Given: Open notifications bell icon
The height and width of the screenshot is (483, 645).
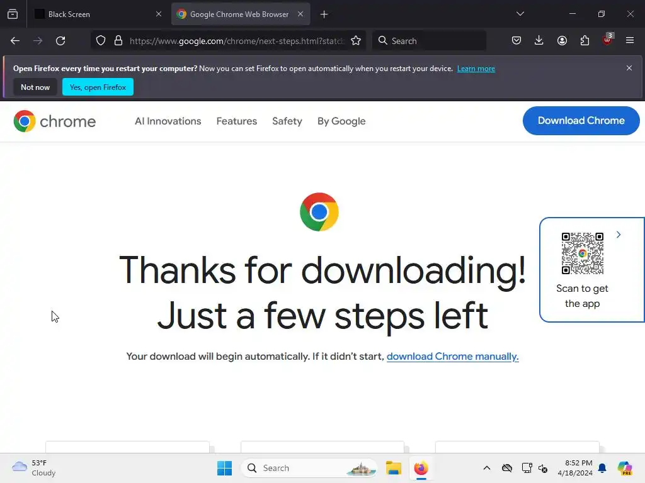Looking at the screenshot, I should point(602,468).
